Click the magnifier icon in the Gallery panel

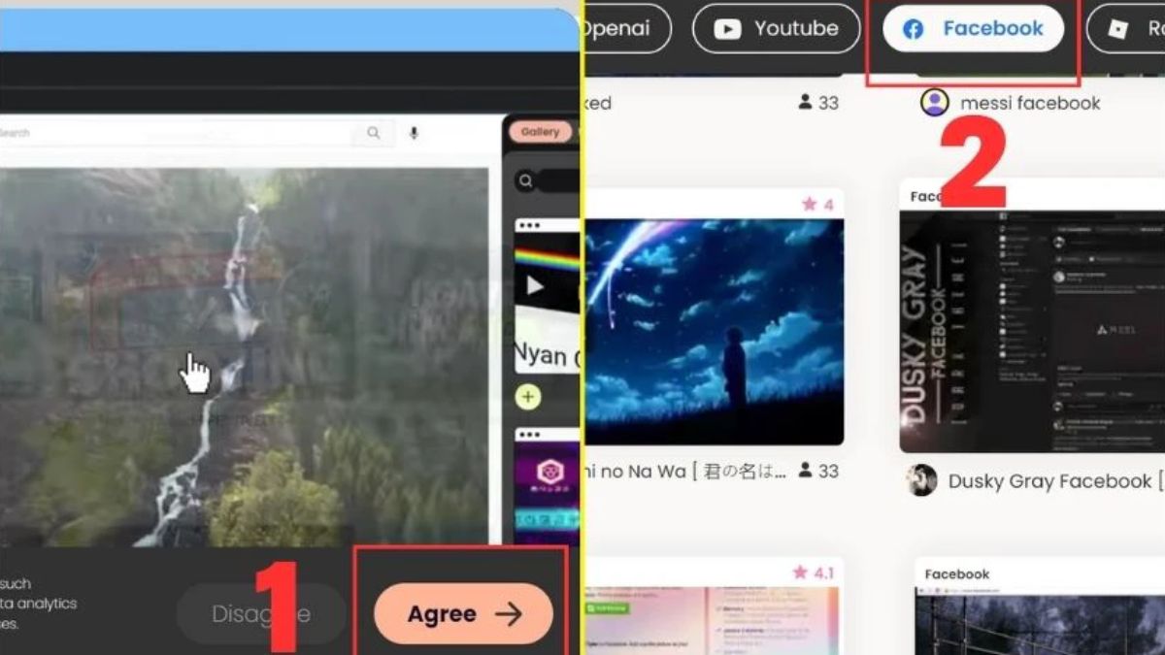525,180
